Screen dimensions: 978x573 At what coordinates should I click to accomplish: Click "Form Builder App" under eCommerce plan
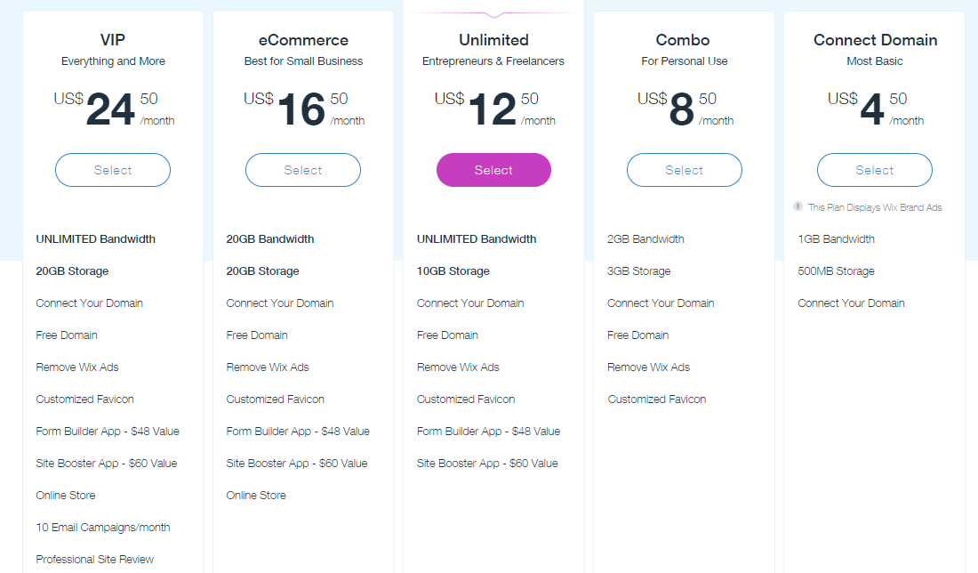[x=298, y=432]
